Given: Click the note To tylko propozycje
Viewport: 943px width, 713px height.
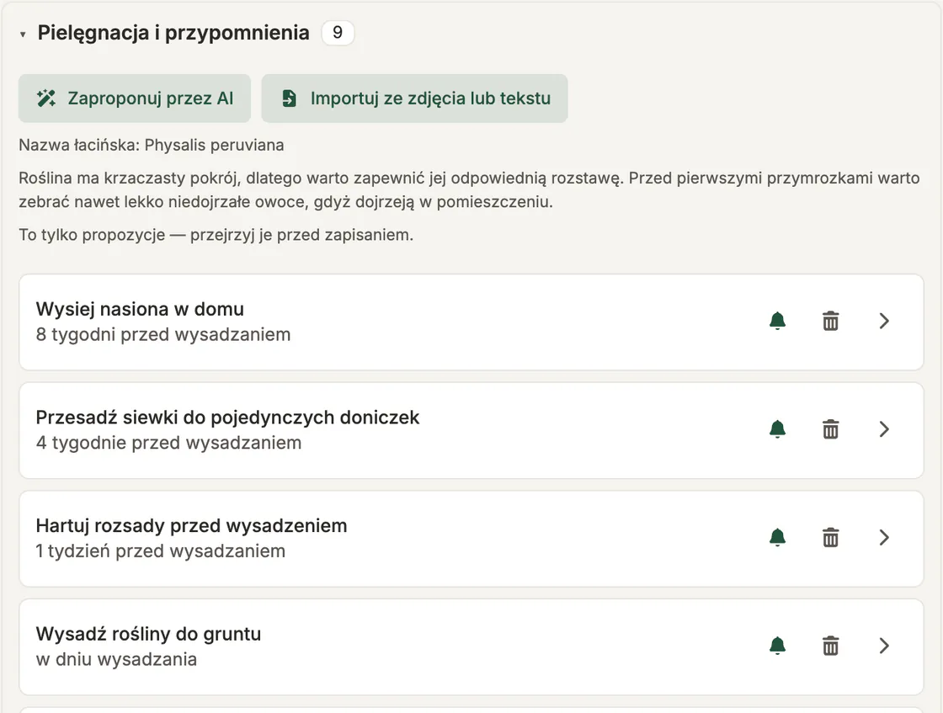Looking at the screenshot, I should coord(216,235).
